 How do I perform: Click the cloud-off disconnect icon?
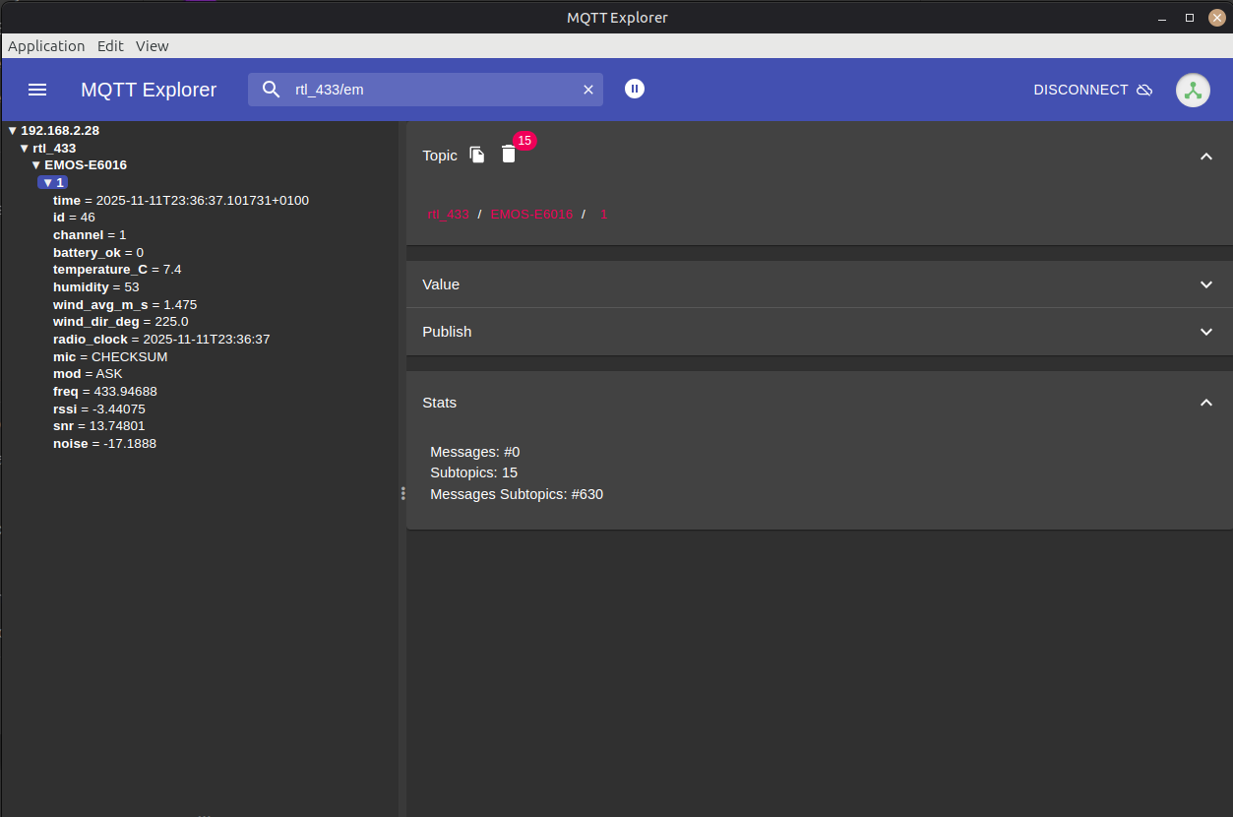tap(1144, 90)
